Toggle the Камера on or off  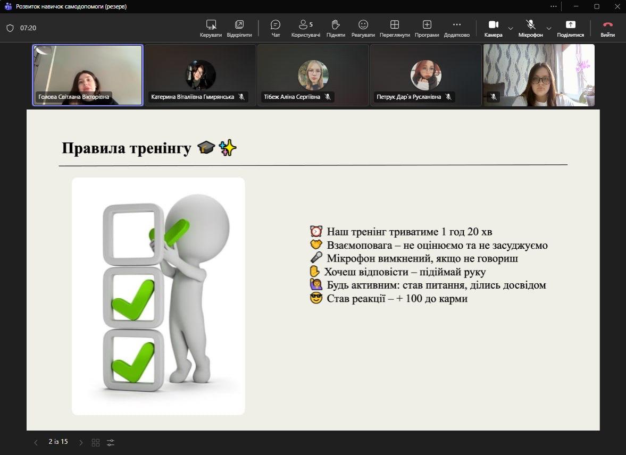click(493, 28)
